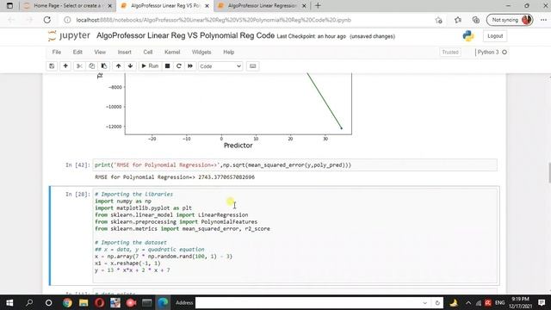Click the Last Checkpoint an hour ago text
This screenshot has width=551, height=310.
(311, 36)
